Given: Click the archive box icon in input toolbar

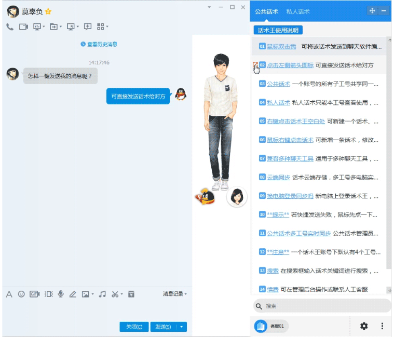Looking at the screenshot, I should pos(131,294).
